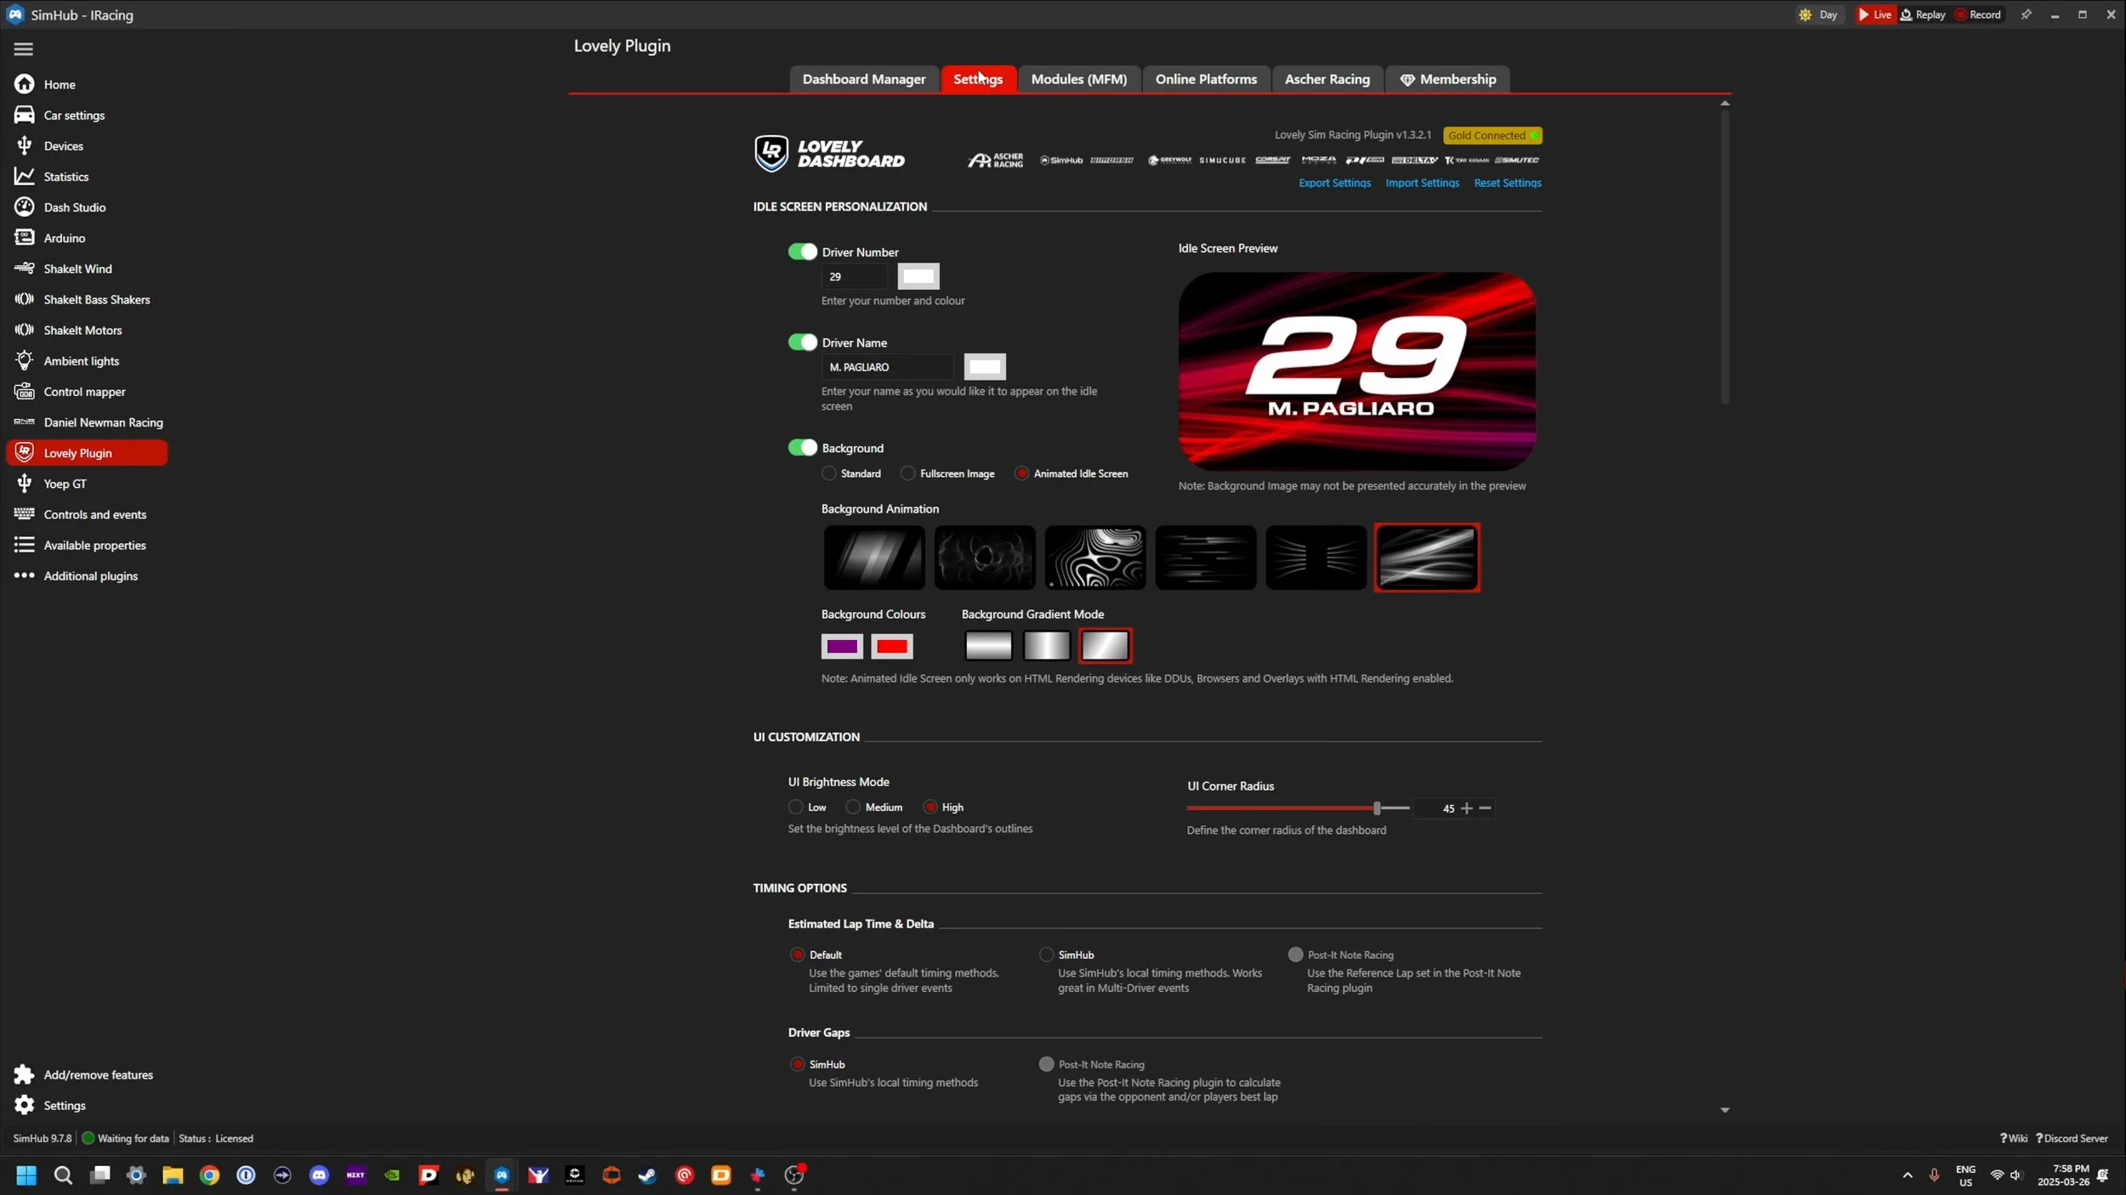Open the Ascher Racing tab
Viewport: 2126px width, 1195px height.
coord(1327,79)
